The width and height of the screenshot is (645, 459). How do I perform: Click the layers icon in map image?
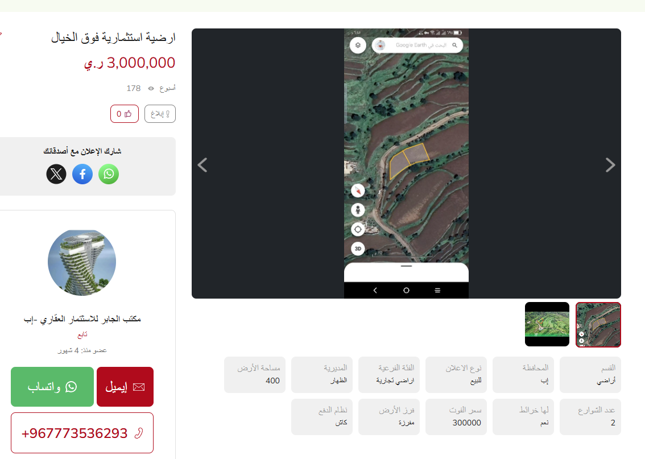coord(358,46)
